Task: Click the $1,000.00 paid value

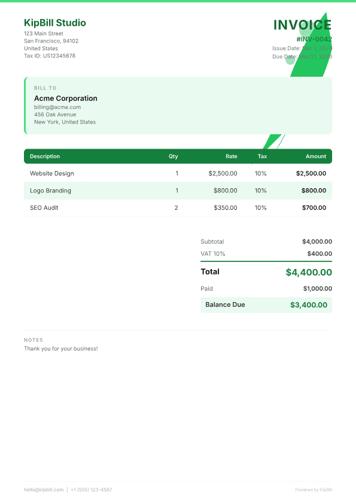Action: pyautogui.click(x=318, y=289)
